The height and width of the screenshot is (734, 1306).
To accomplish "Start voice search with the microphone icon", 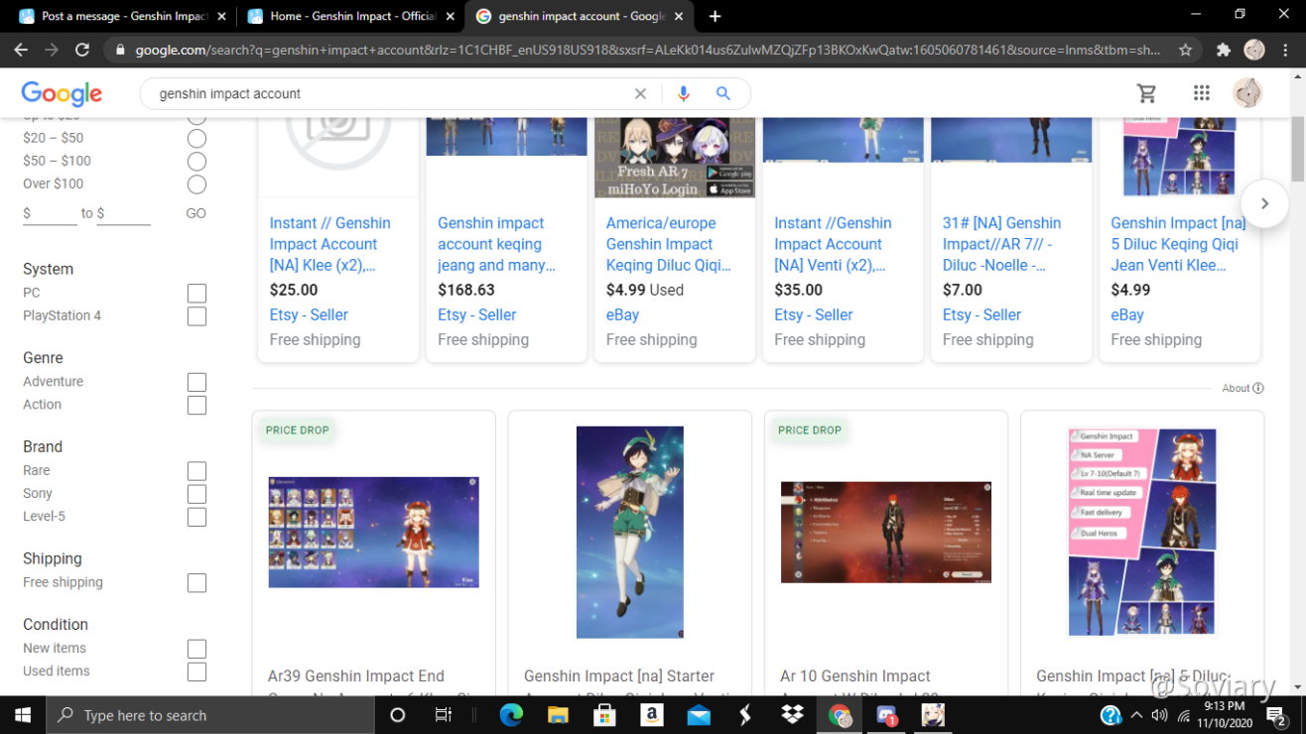I will (x=683, y=93).
